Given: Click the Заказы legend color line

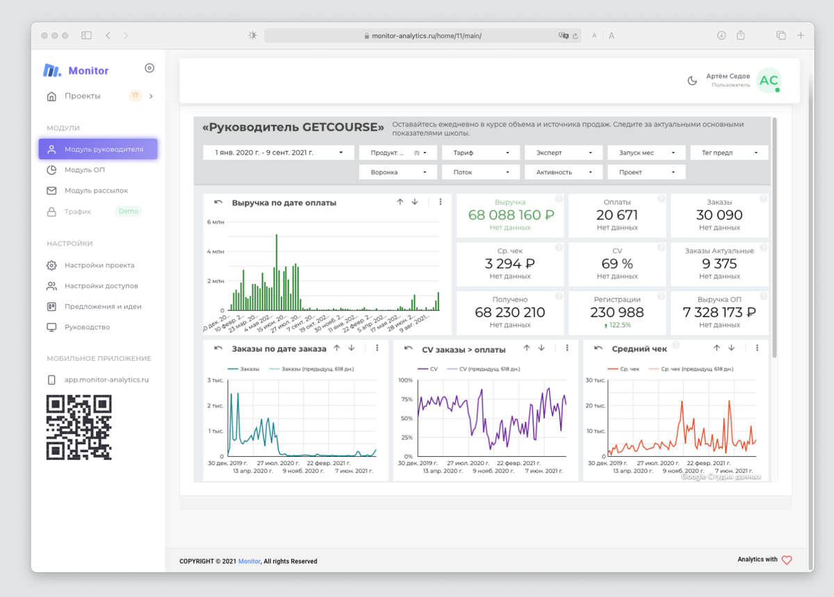Looking at the screenshot, I should 233,369.
